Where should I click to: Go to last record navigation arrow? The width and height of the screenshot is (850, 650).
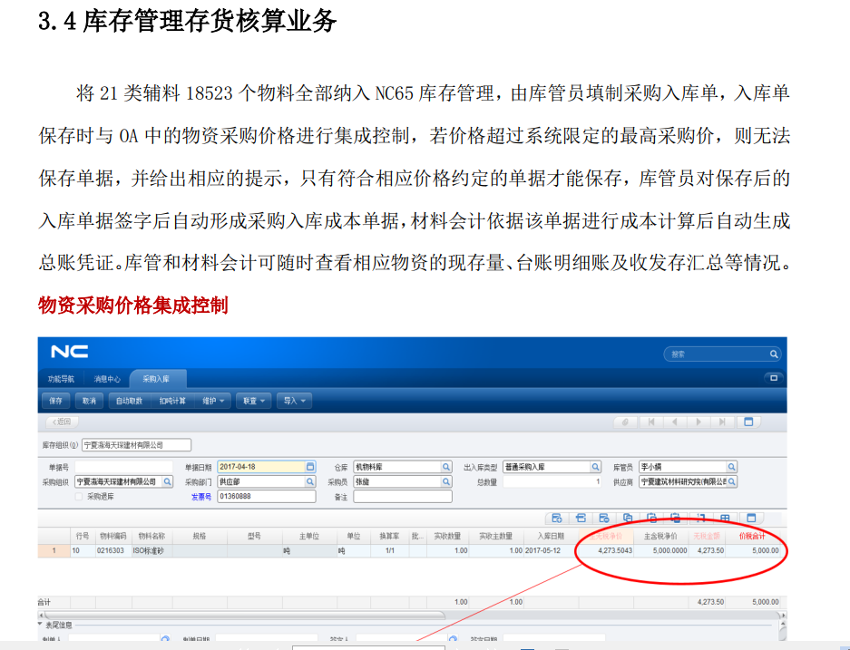722,422
